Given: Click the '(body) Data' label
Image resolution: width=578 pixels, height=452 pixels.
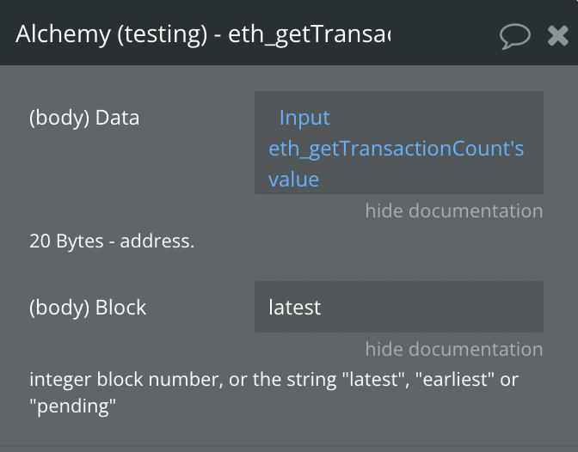Looking at the screenshot, I should pyautogui.click(x=84, y=118).
